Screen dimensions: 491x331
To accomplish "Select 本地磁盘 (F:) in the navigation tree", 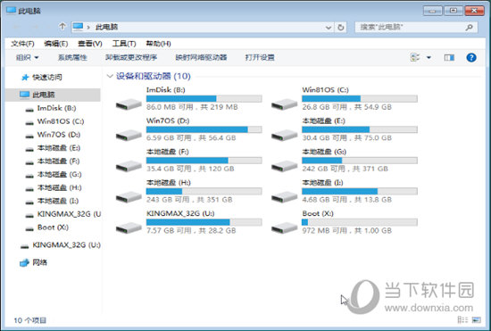I will 58,161.
